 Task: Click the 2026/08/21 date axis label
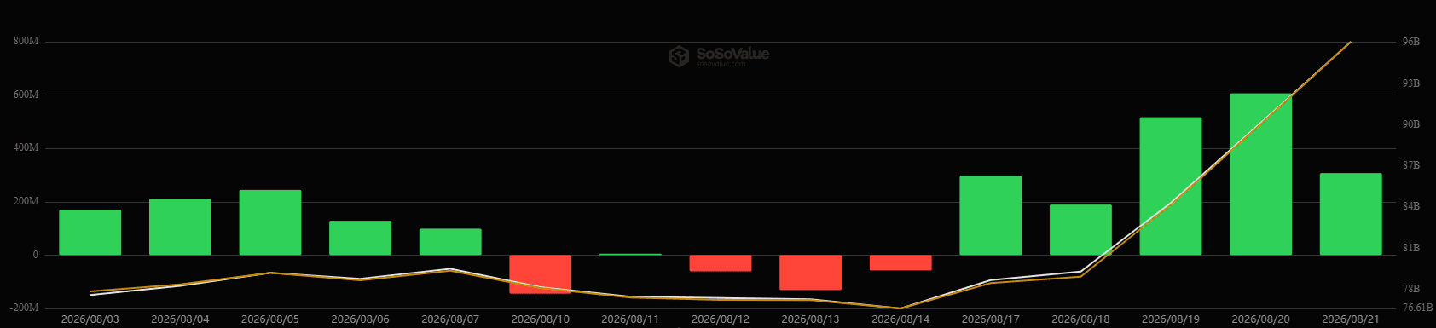coord(1351,319)
